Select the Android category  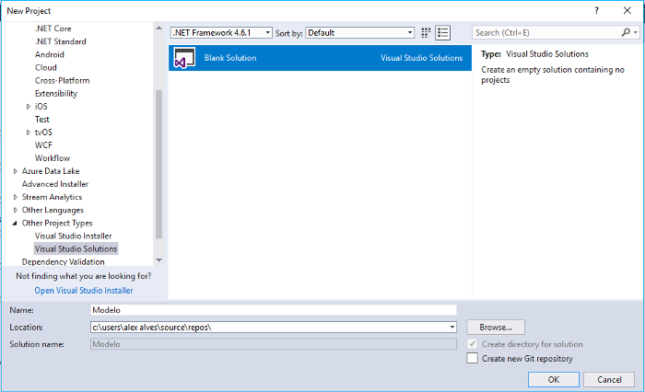50,54
